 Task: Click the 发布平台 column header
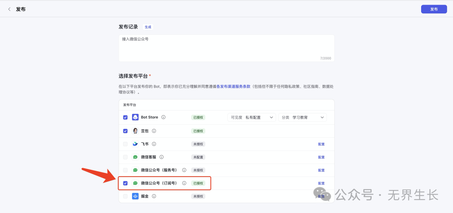pyautogui.click(x=130, y=105)
